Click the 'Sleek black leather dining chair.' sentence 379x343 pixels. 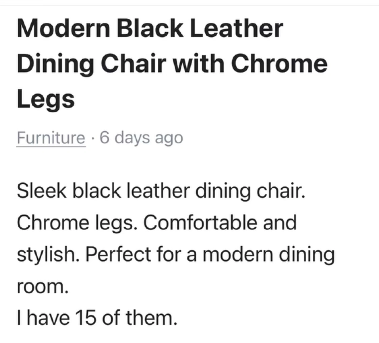tap(161, 191)
